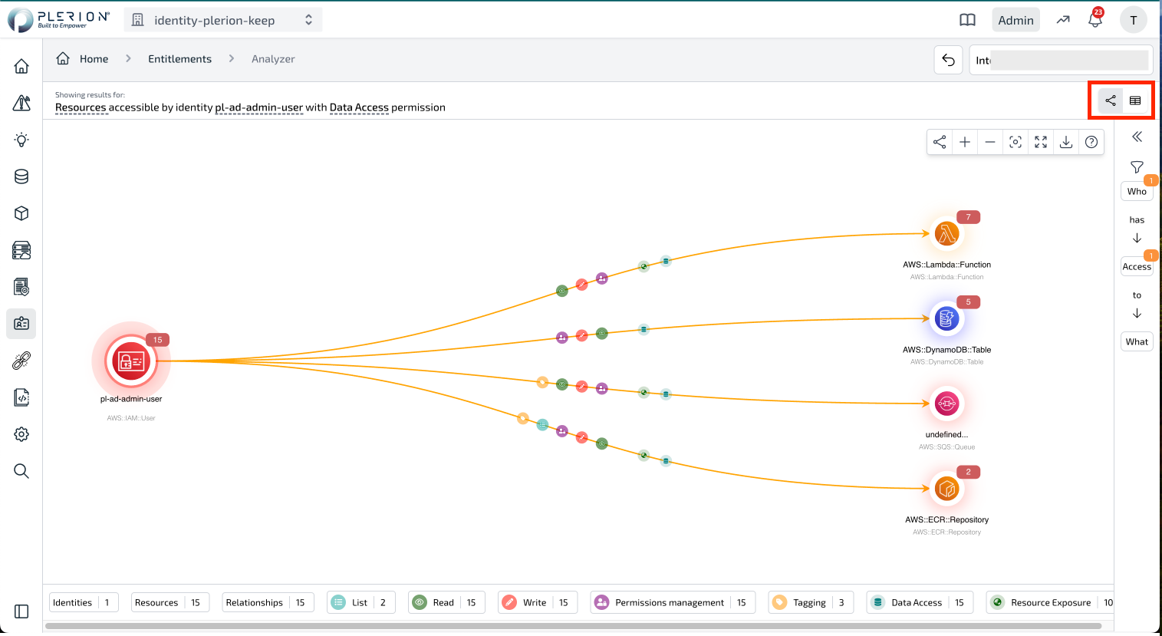
Task: Toggle the Data Access 15 chip
Action: tap(920, 602)
